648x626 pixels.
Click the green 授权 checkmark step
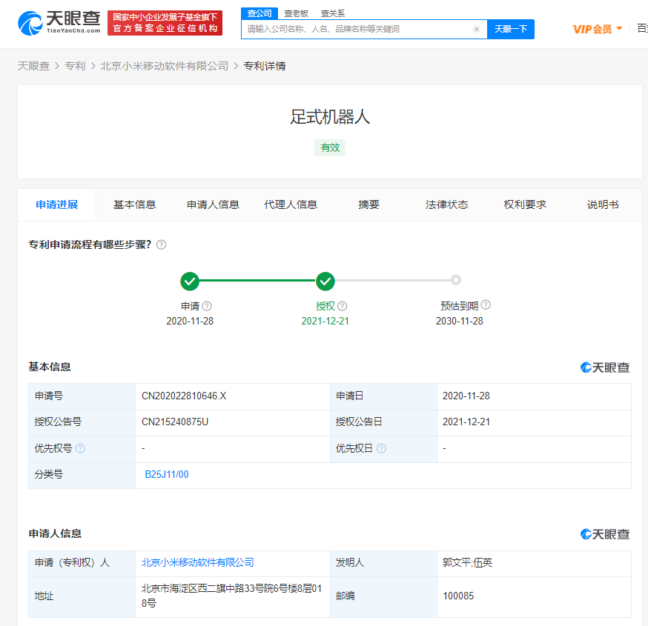325,282
